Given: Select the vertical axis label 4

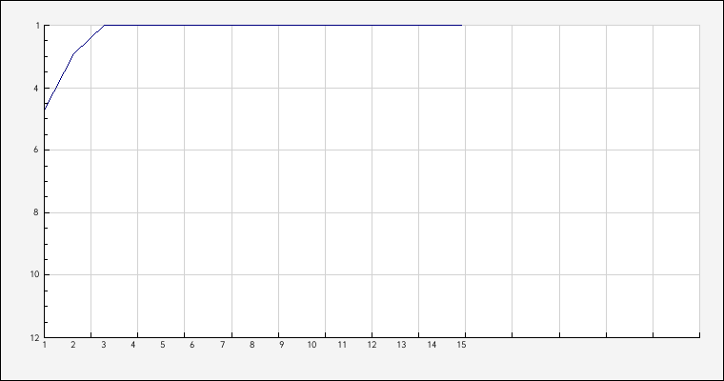Looking at the screenshot, I should pos(36,89).
